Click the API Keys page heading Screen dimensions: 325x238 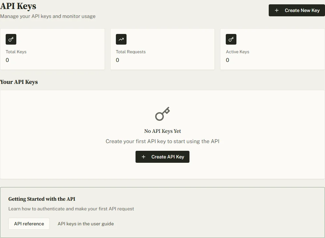(x=18, y=6)
